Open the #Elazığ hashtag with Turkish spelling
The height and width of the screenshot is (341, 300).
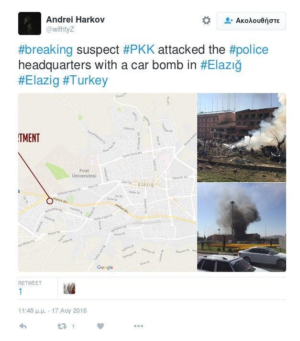click(221, 65)
